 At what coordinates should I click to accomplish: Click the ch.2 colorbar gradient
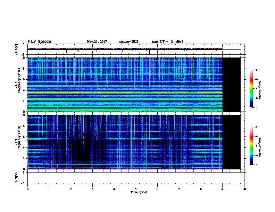click(251, 146)
